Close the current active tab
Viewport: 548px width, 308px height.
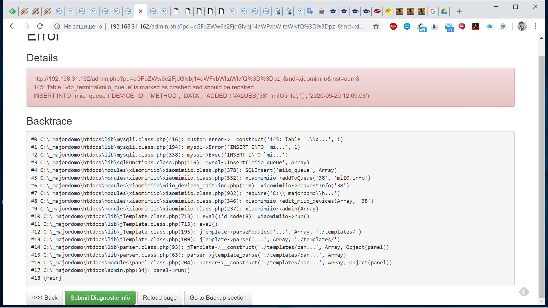[140, 11]
